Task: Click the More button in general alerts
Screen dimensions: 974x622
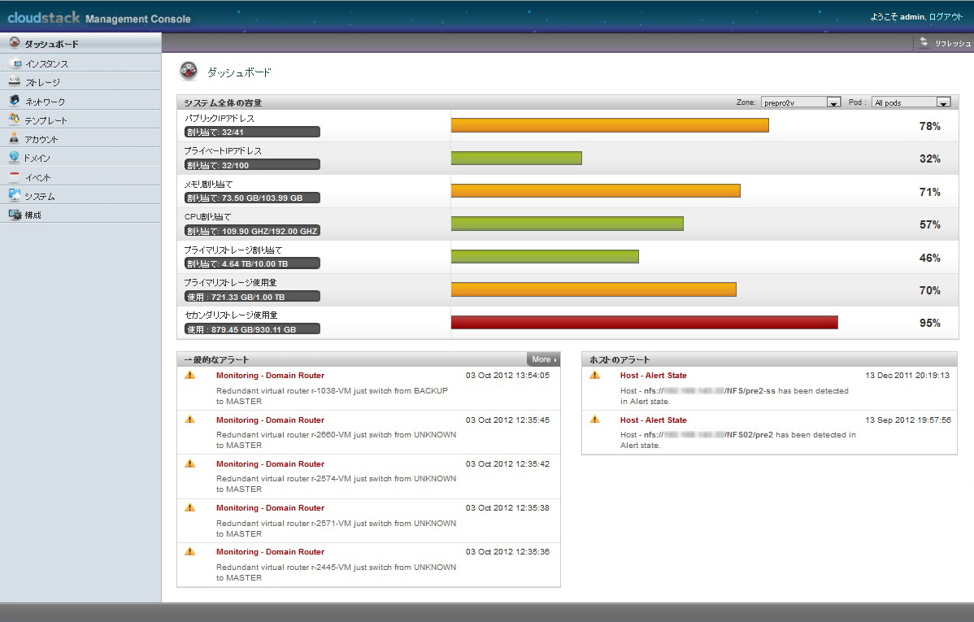Action: pyautogui.click(x=544, y=359)
